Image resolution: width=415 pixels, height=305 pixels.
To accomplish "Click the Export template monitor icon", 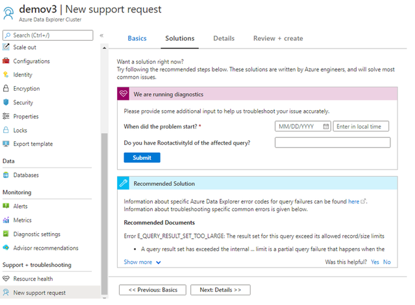I will pyautogui.click(x=6, y=144).
